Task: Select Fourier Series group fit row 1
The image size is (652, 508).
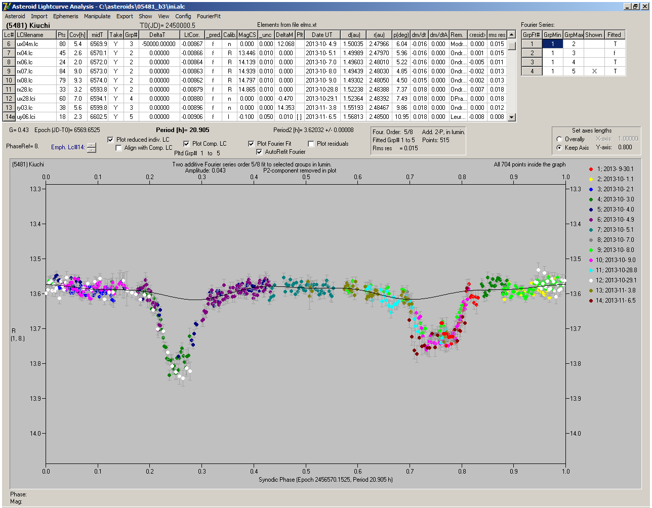Action: coord(532,44)
